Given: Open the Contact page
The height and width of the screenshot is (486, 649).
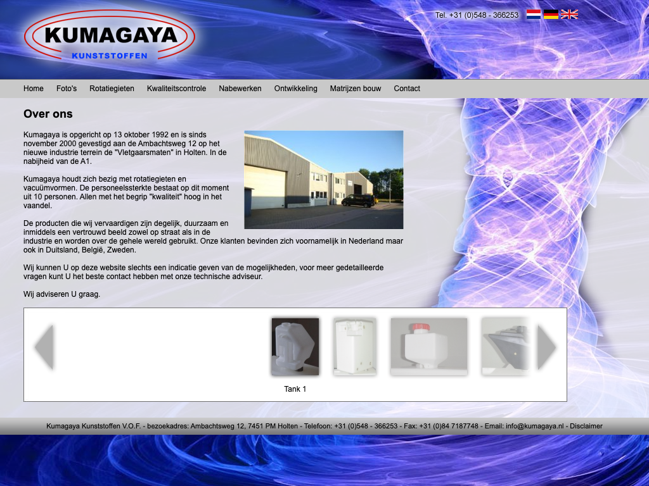Looking at the screenshot, I should pyautogui.click(x=407, y=89).
